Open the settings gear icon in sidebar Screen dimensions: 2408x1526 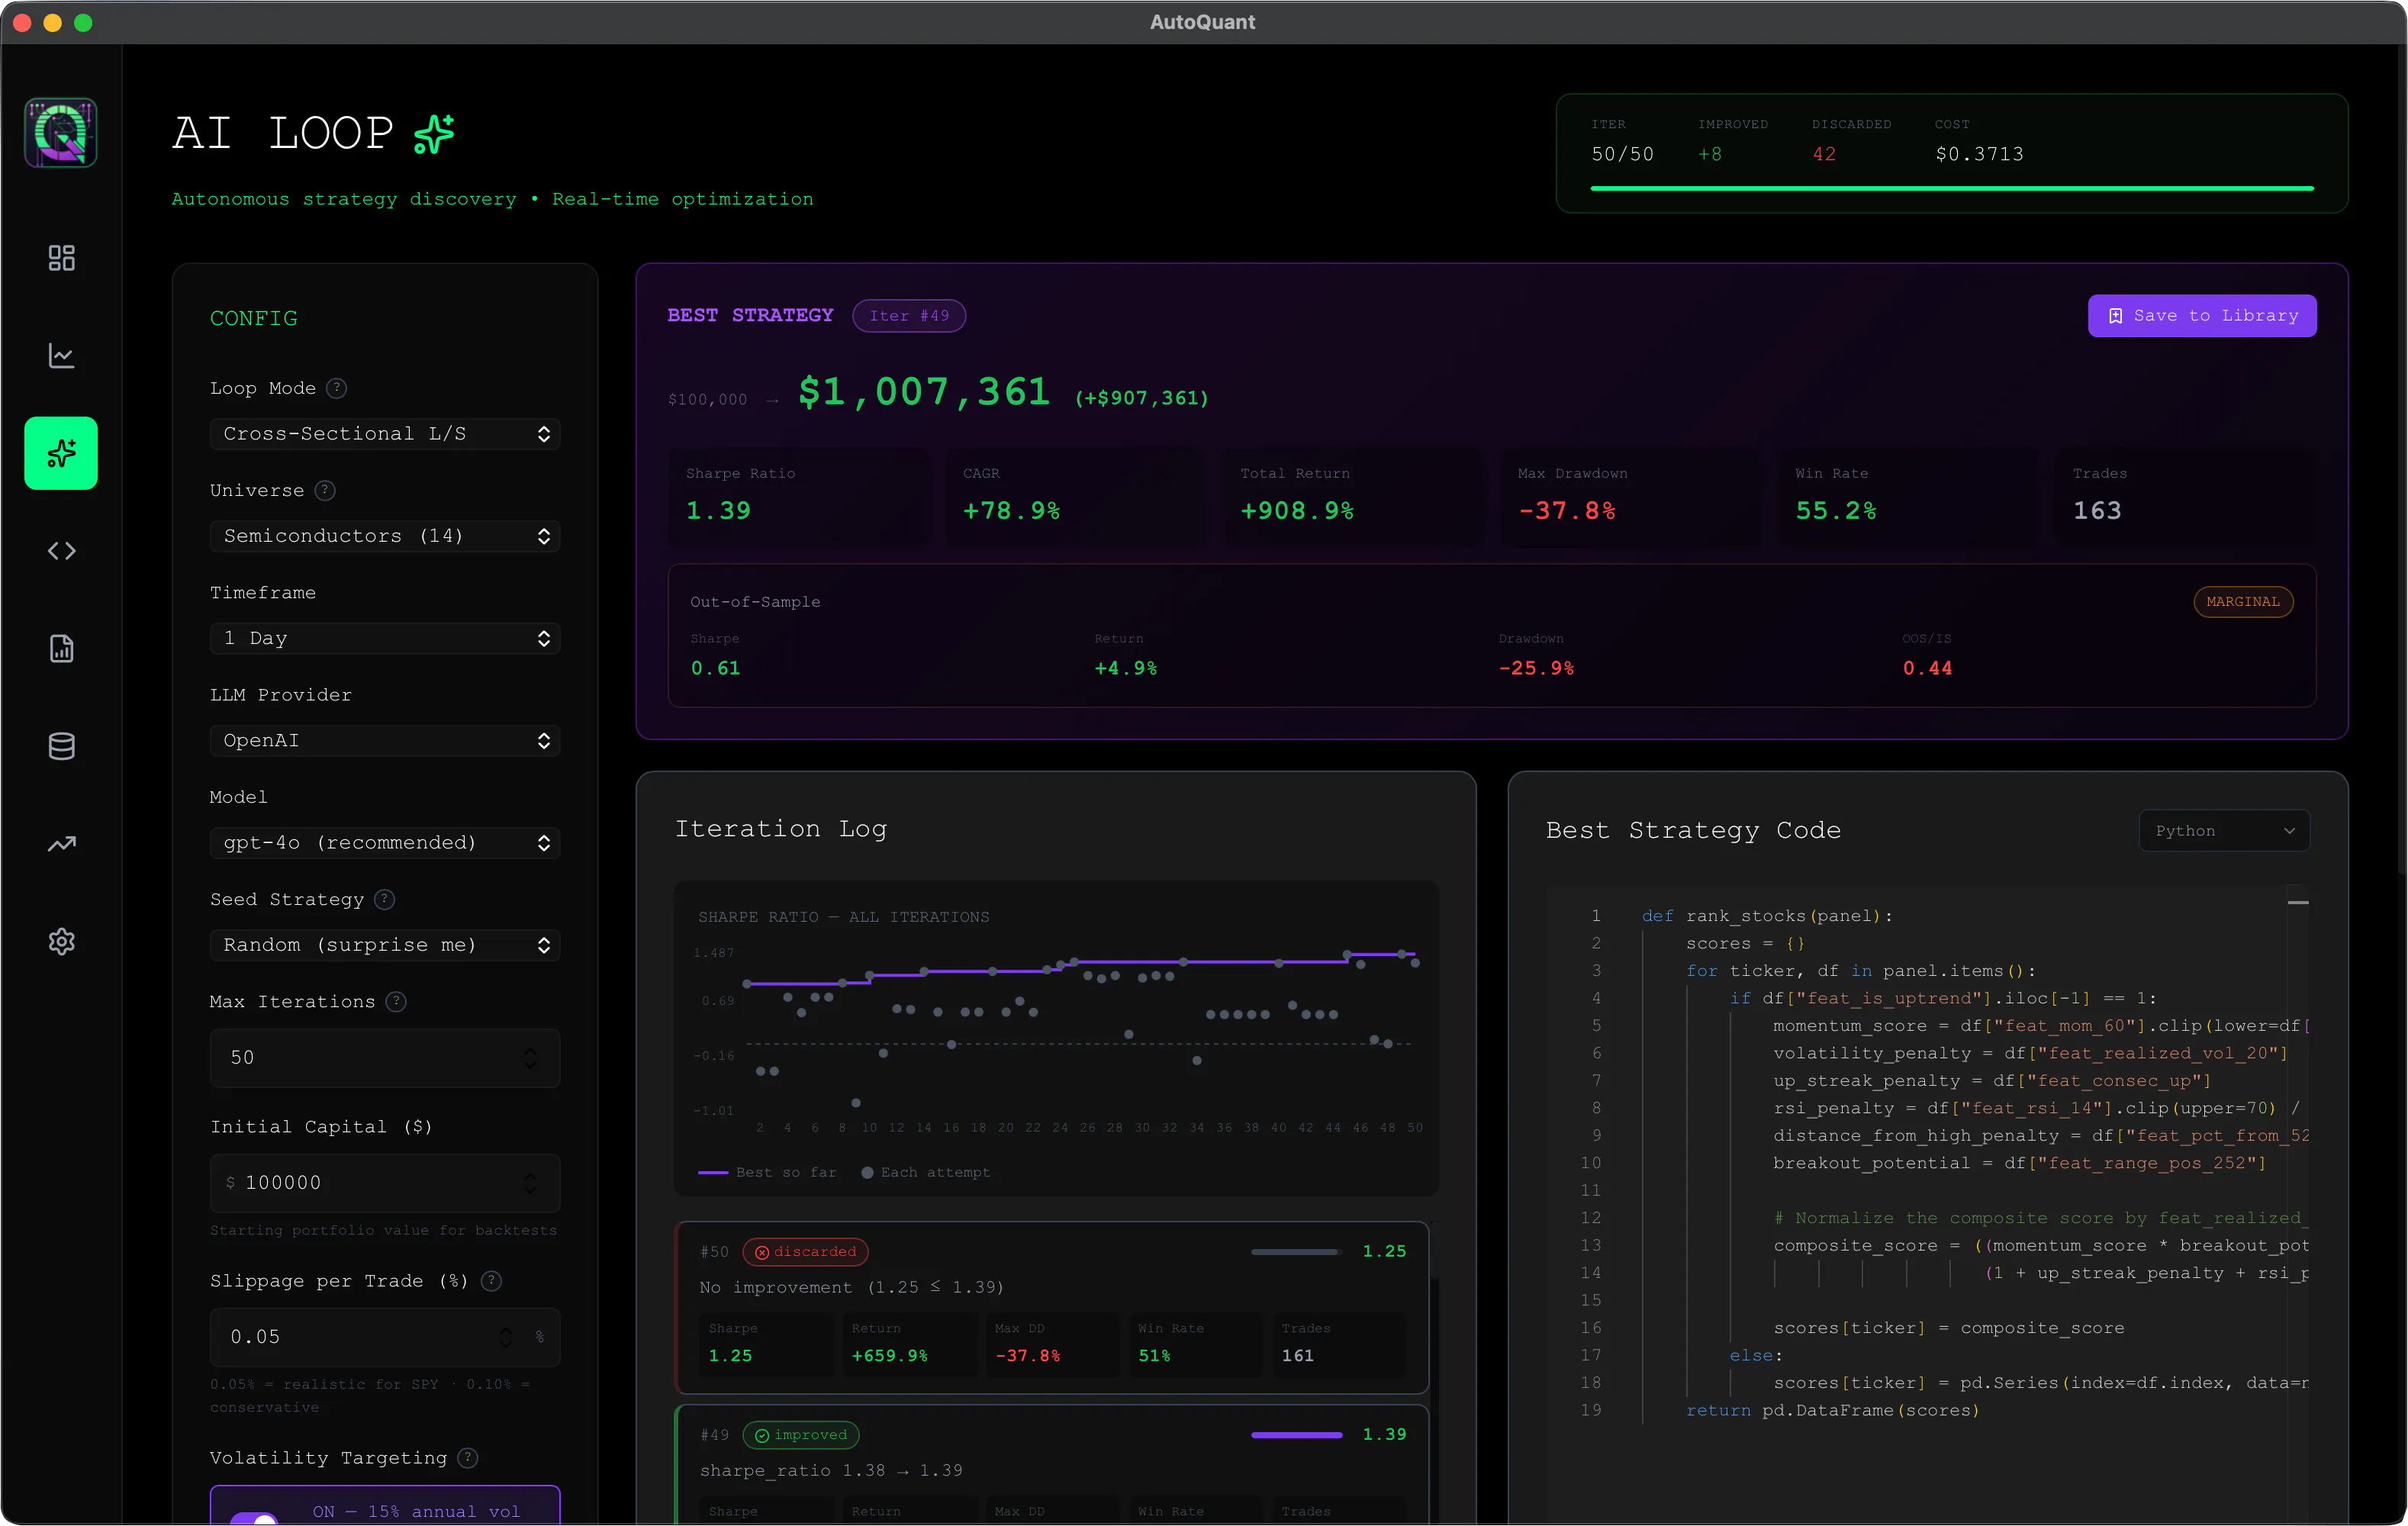point(61,942)
